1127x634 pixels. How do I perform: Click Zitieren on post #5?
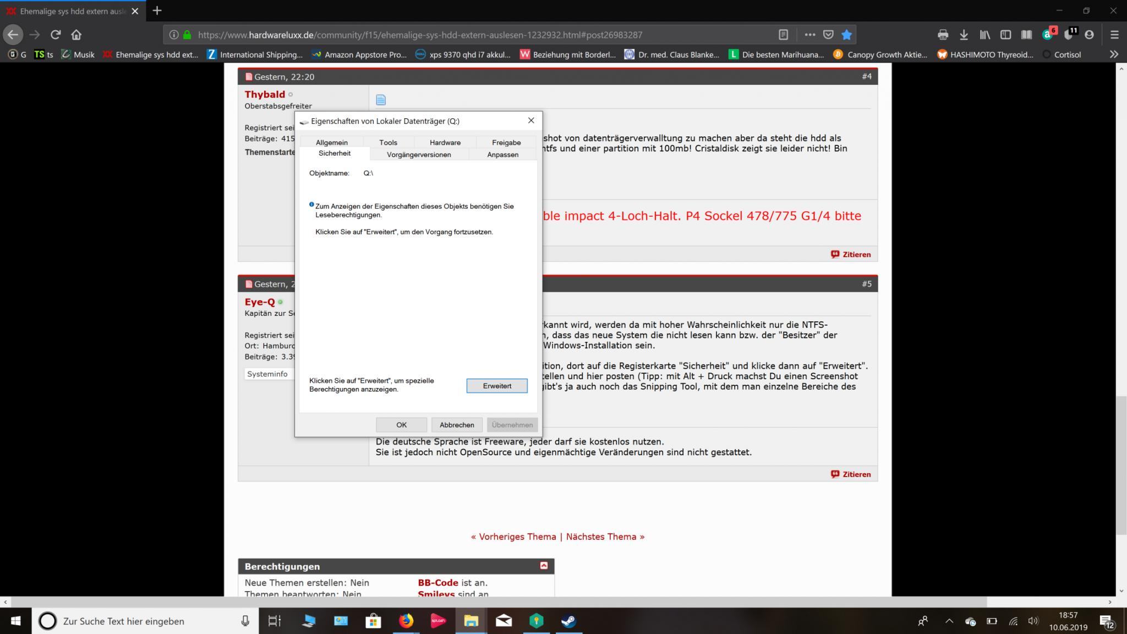click(x=851, y=474)
